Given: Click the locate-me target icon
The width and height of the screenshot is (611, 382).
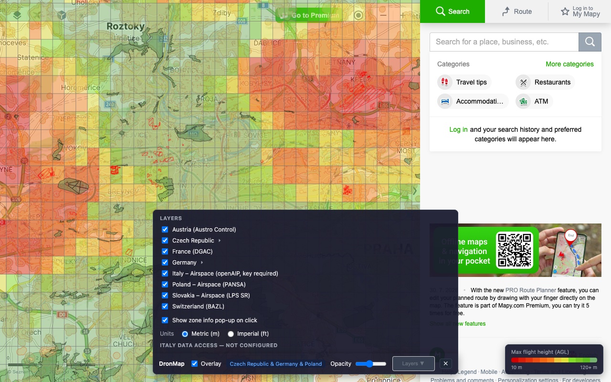Looking at the screenshot, I should [358, 15].
